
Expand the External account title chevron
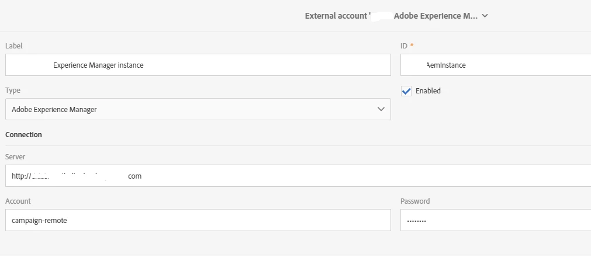(485, 16)
